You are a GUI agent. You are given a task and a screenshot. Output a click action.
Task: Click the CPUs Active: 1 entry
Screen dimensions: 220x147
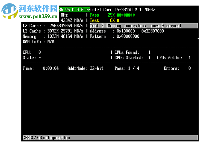click(x=174, y=58)
